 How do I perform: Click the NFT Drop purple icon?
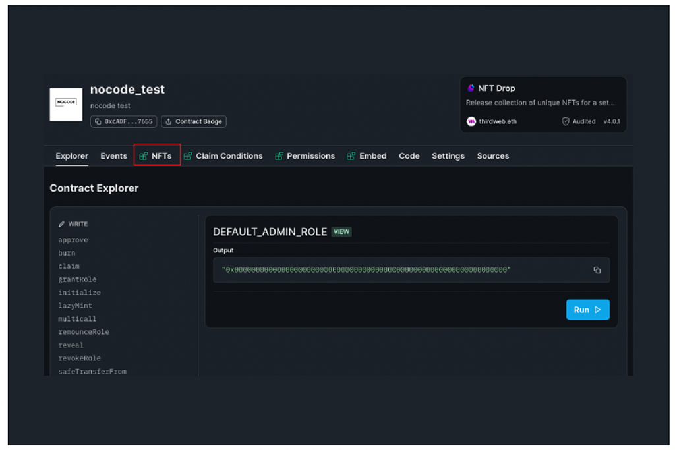(x=471, y=88)
